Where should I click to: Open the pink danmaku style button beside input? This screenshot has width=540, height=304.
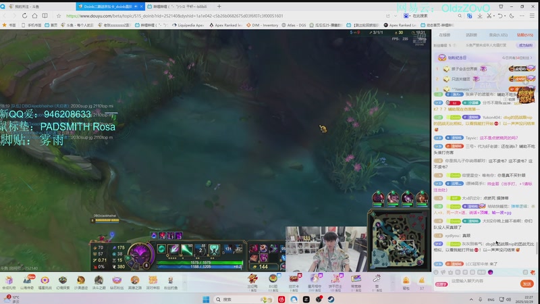pos(441,284)
